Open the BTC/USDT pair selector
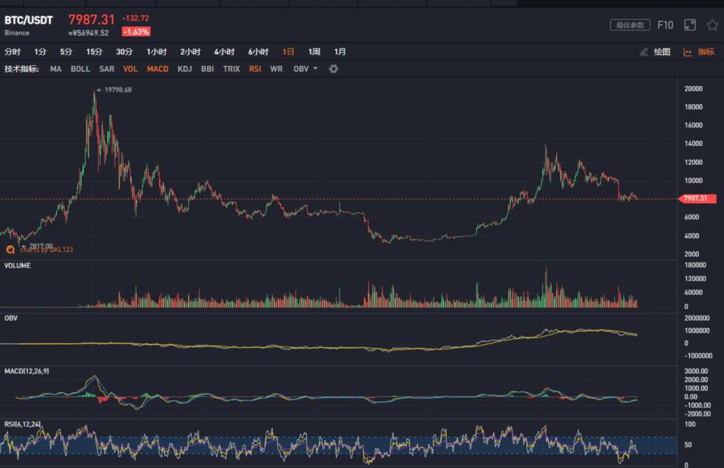724x468 pixels. (x=28, y=21)
